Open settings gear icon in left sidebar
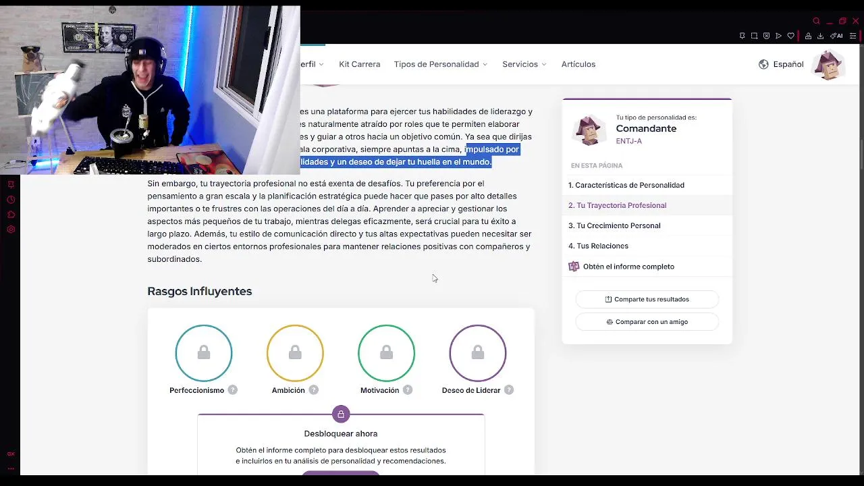The image size is (864, 486). [11, 230]
